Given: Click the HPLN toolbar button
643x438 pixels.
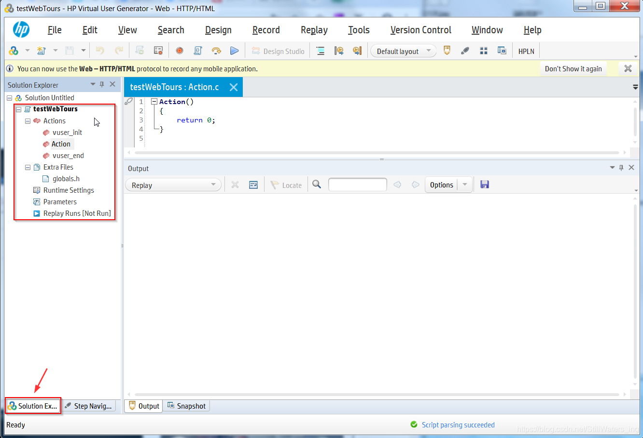Looking at the screenshot, I should point(526,51).
